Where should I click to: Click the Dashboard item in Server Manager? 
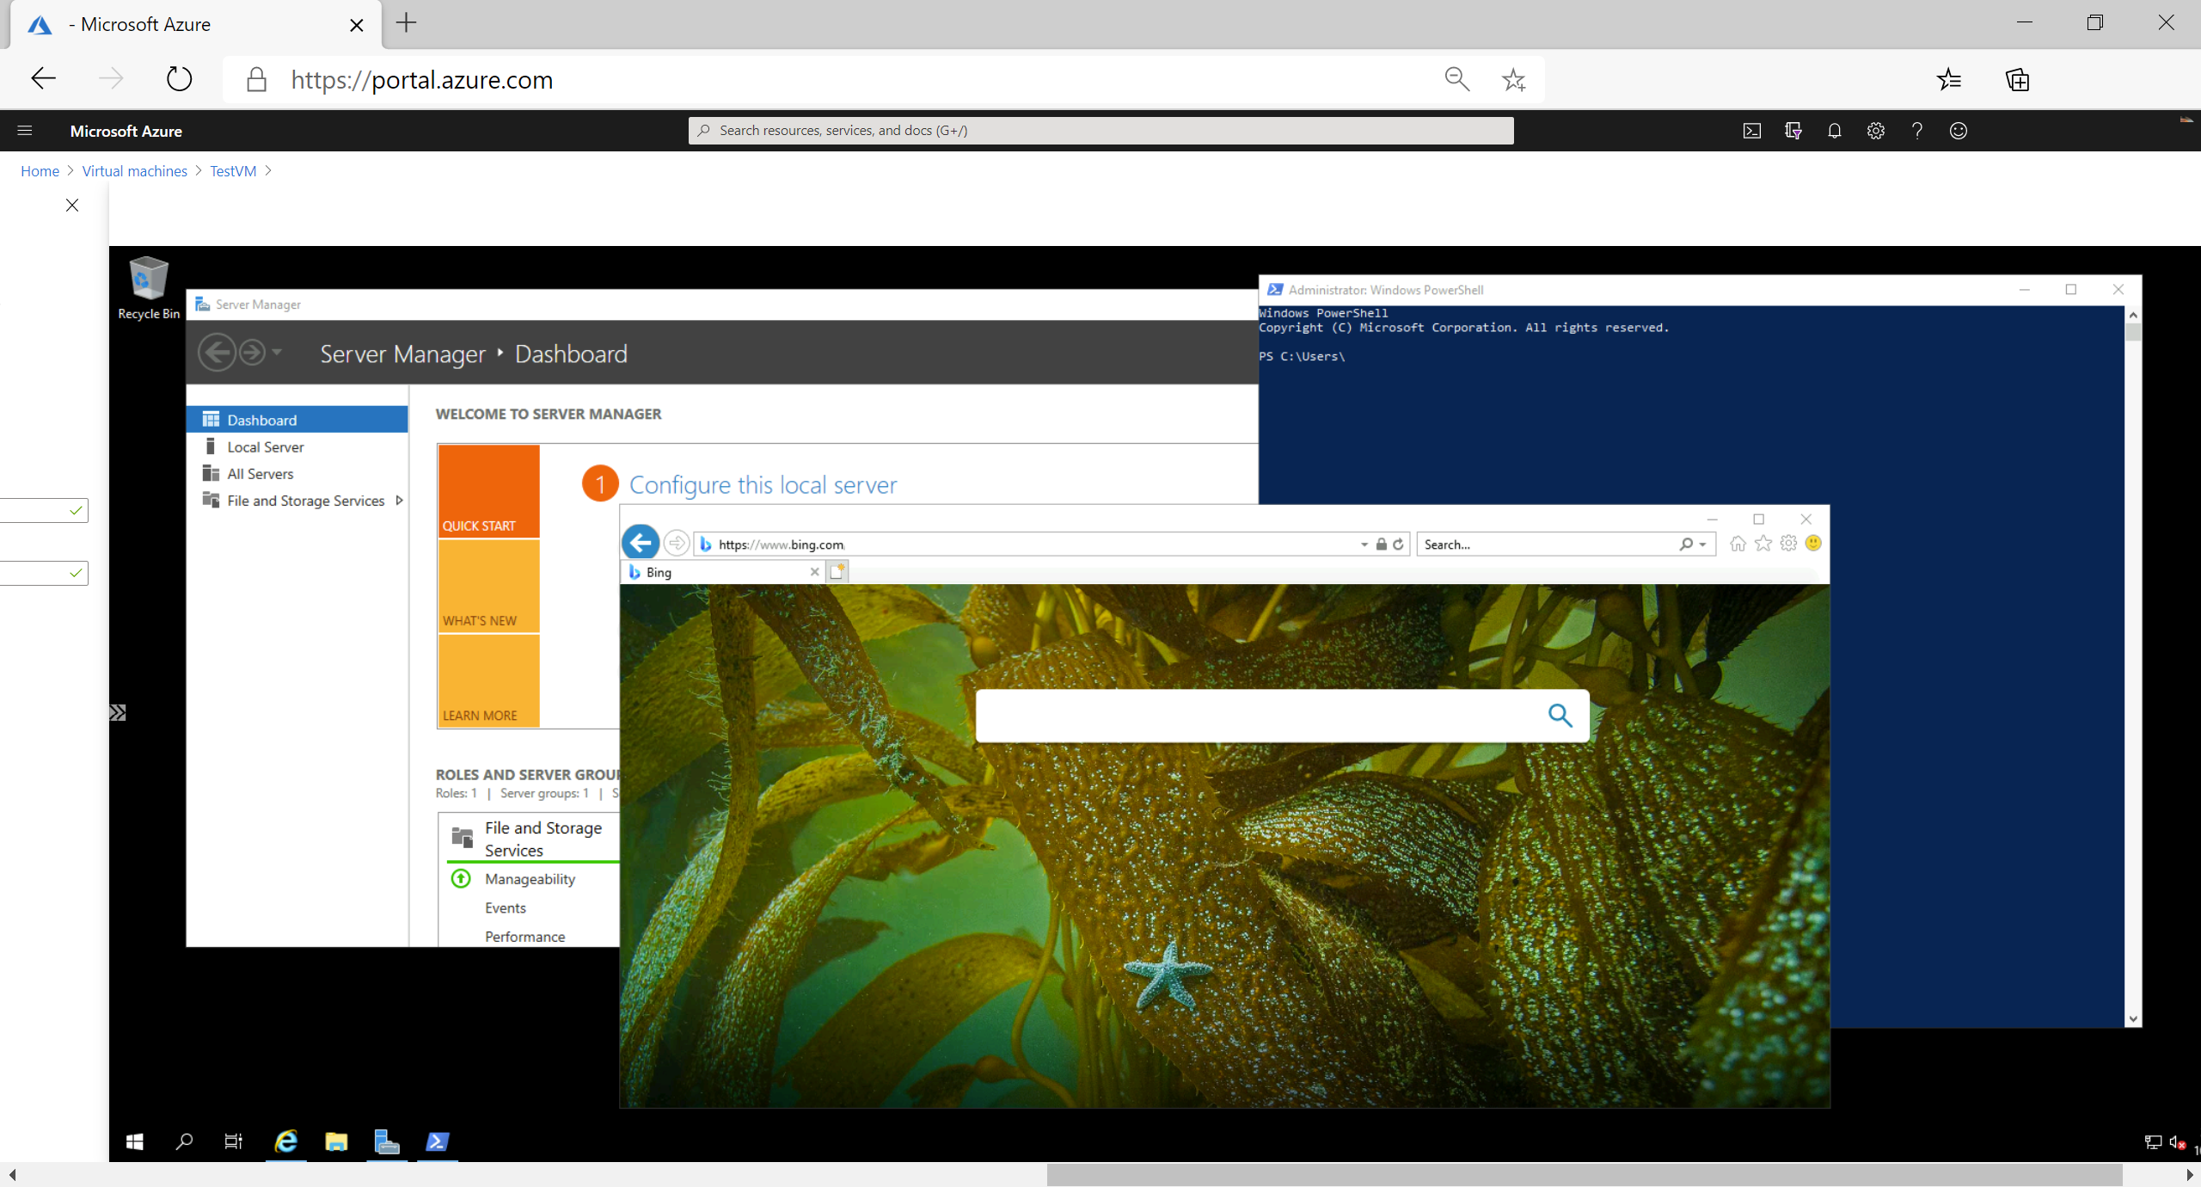[261, 420]
